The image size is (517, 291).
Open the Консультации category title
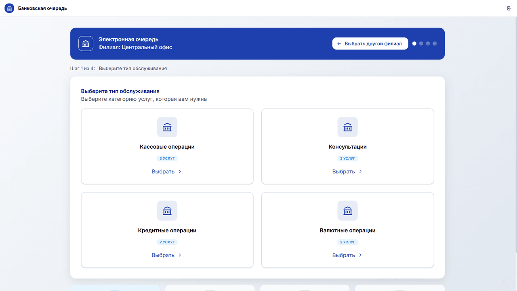(348, 147)
